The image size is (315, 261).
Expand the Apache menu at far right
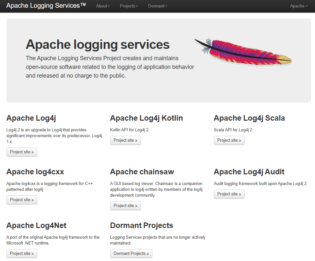(299, 6)
